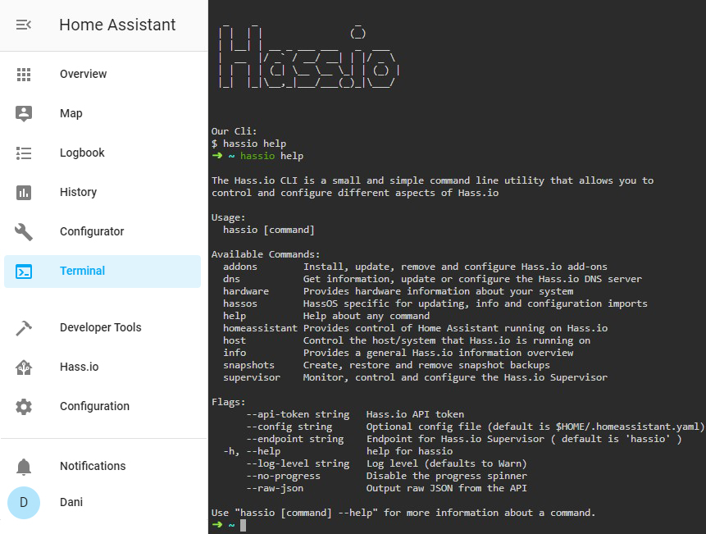Viewport: 706px width, 534px height.
Task: Click the Developer Tools hammer icon
Action: coord(24,328)
